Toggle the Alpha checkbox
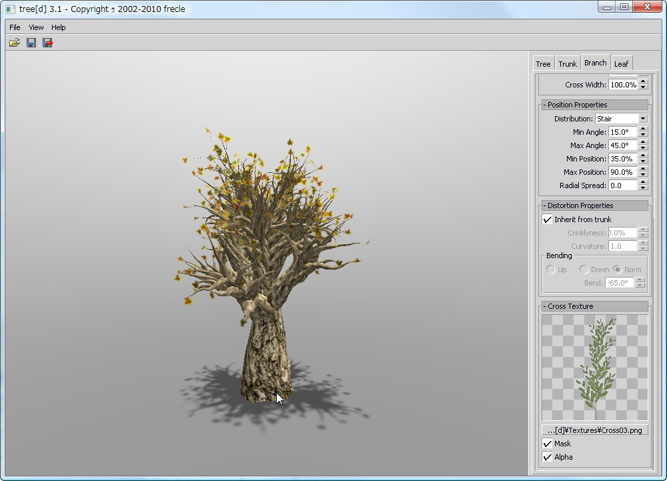 (x=548, y=457)
